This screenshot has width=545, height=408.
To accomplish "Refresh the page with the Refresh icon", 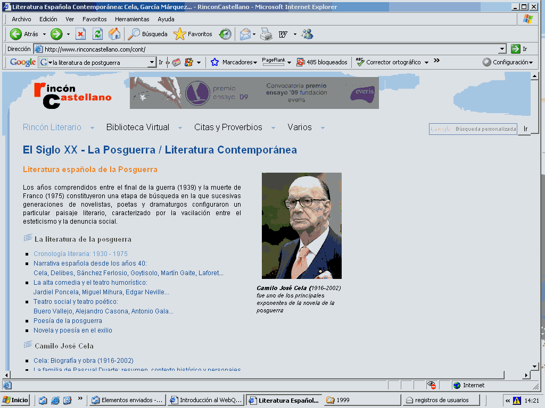I will 98,34.
